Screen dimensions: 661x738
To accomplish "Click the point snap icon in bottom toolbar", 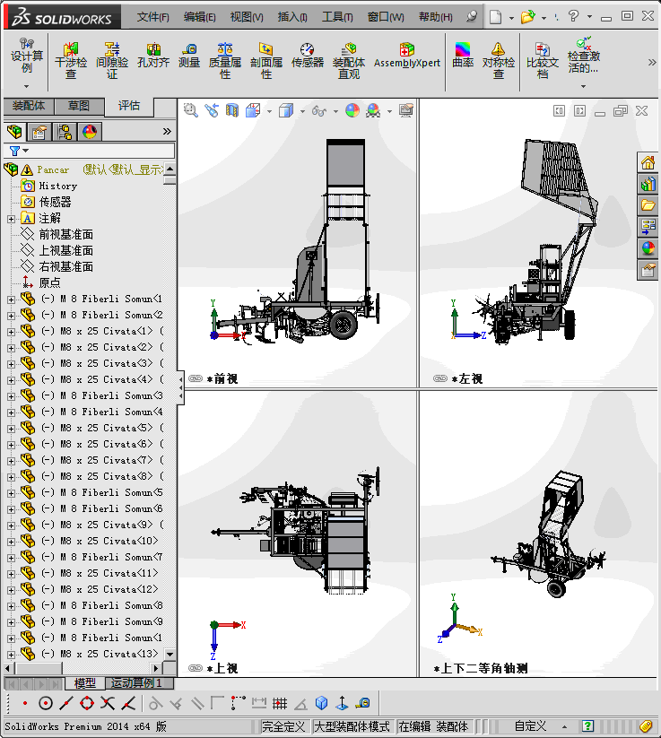I will tap(24, 703).
